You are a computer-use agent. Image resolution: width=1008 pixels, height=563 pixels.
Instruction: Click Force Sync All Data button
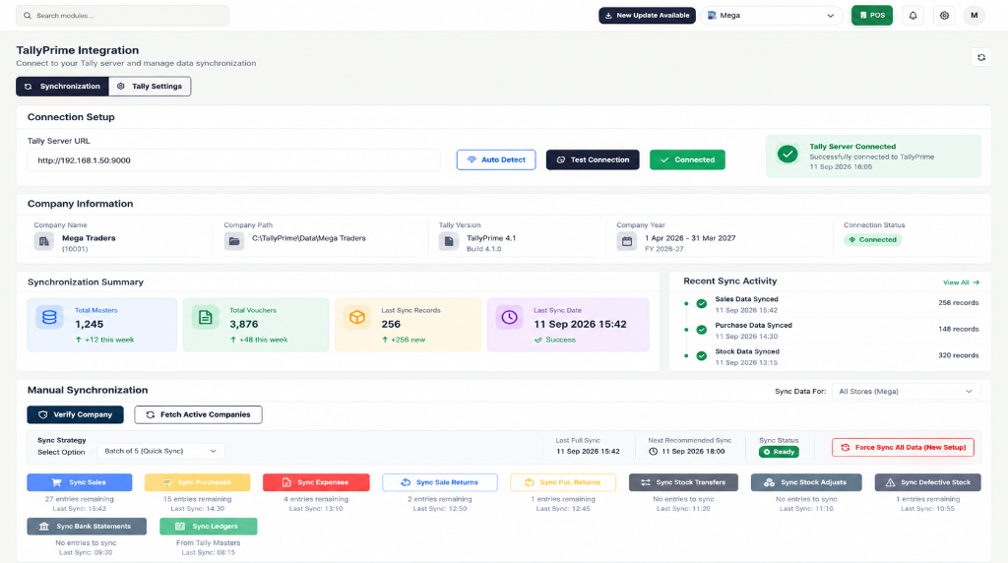click(x=903, y=447)
